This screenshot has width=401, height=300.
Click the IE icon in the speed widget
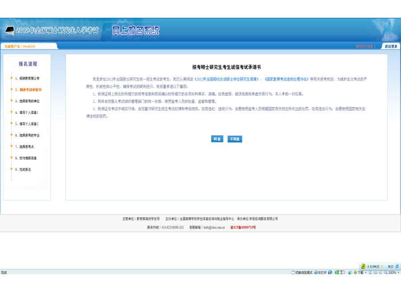(397, 266)
